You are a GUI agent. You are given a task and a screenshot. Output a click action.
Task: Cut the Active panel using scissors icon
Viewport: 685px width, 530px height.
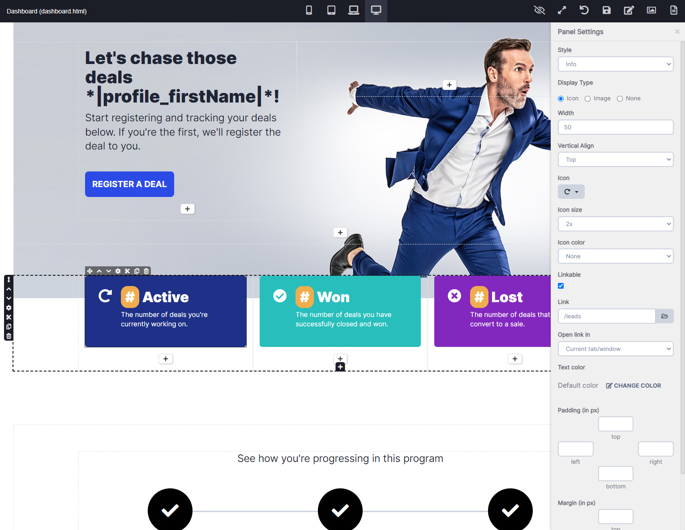coord(127,271)
